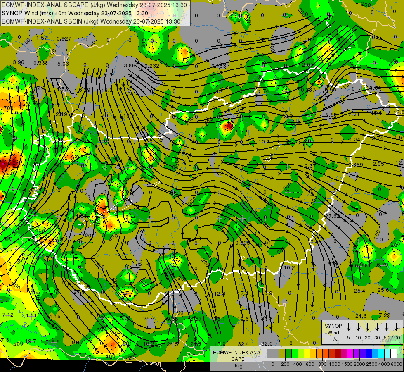Click the 50 m/s wind arrow in legend

coord(387,327)
